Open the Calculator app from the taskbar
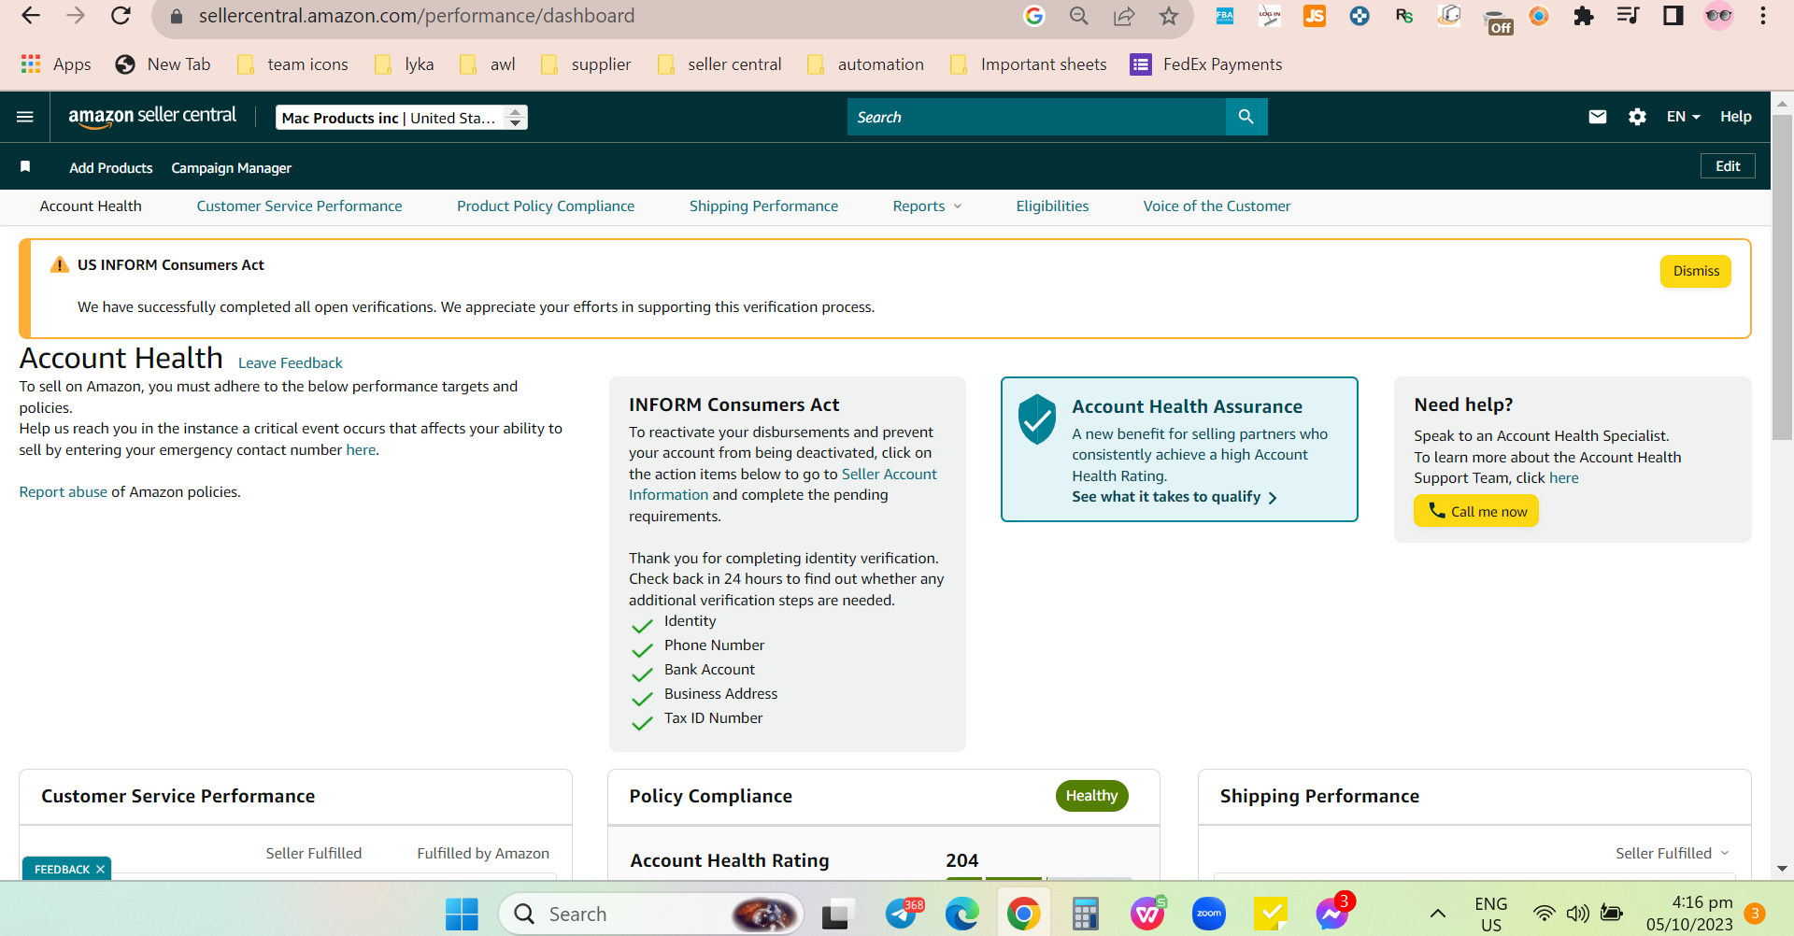Screen dimensions: 1794x936 pyautogui.click(x=1085, y=914)
